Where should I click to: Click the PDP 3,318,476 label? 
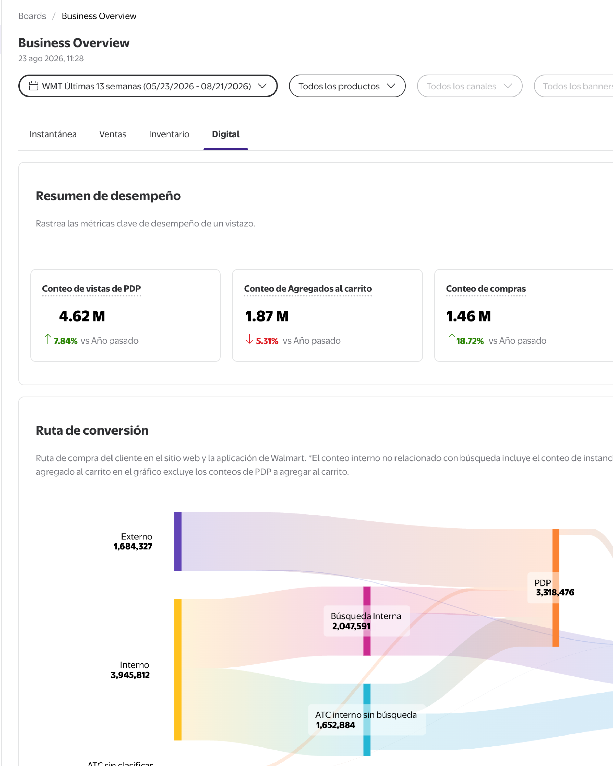tap(554, 588)
